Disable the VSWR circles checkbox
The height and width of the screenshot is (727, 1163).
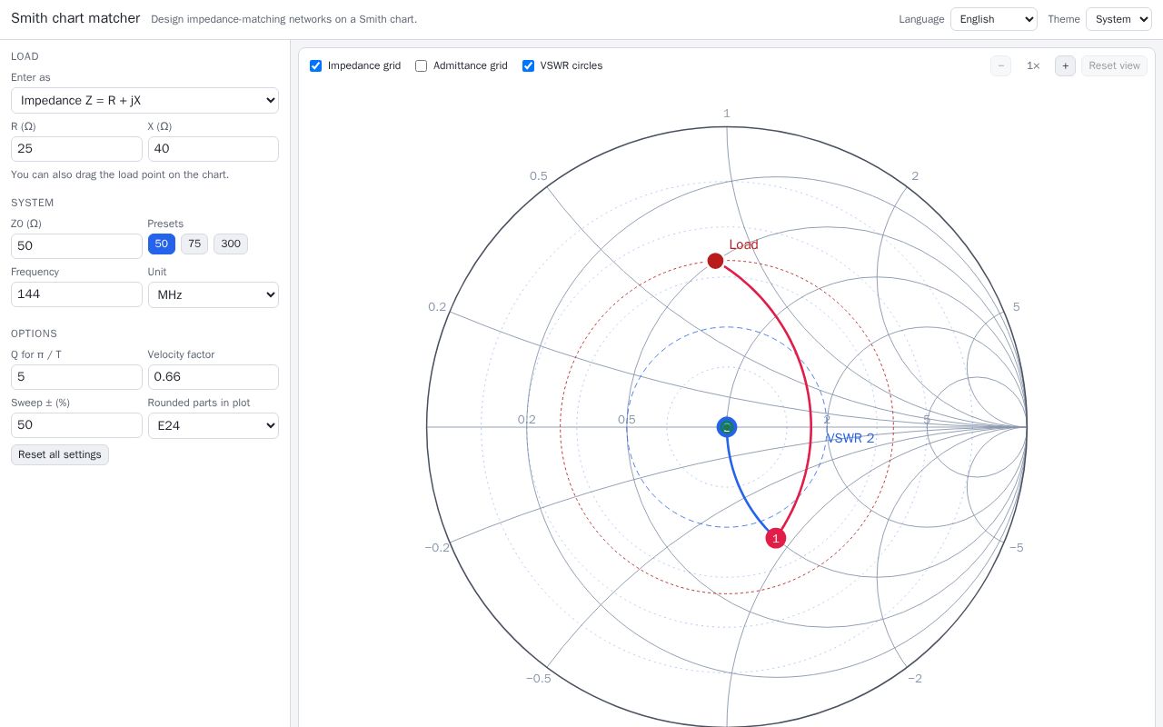pyautogui.click(x=529, y=65)
